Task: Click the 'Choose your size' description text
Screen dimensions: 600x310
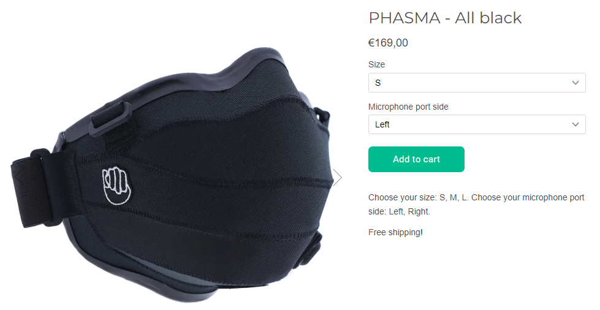Action: coord(476,205)
